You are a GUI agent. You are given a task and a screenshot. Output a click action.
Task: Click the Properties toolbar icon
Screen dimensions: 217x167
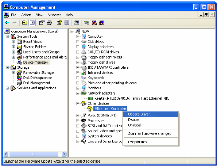[42, 23]
